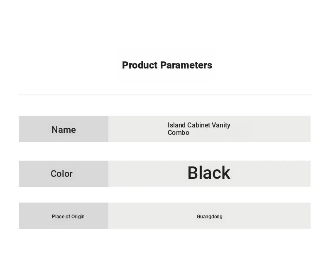Click the word Combo on the second line

(x=179, y=133)
